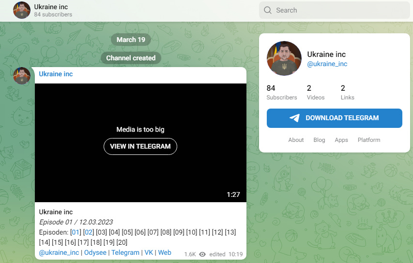Go to the About page
The image size is (413, 263).
(296, 140)
